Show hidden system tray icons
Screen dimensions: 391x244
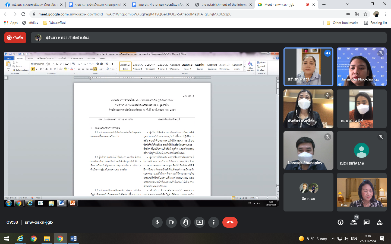(333, 239)
